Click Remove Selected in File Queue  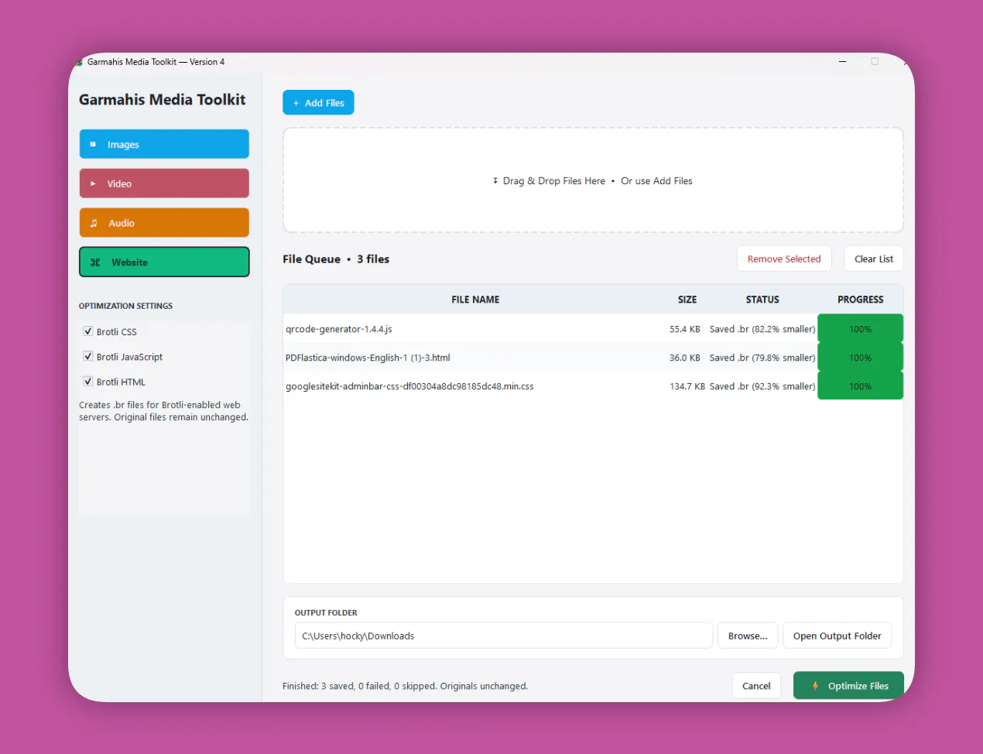click(784, 259)
